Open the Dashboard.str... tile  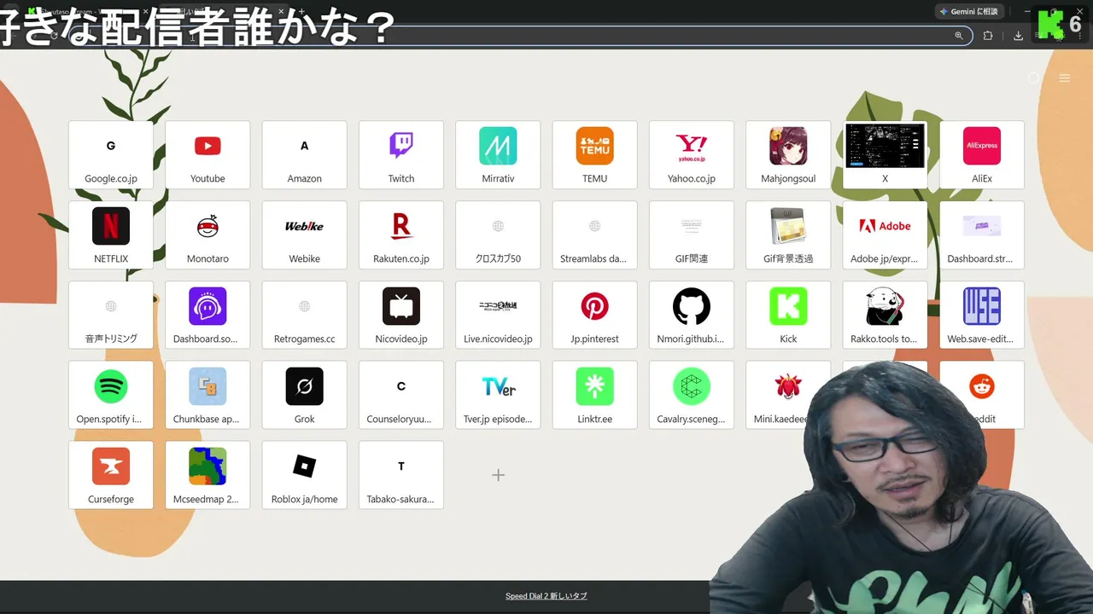982,235
